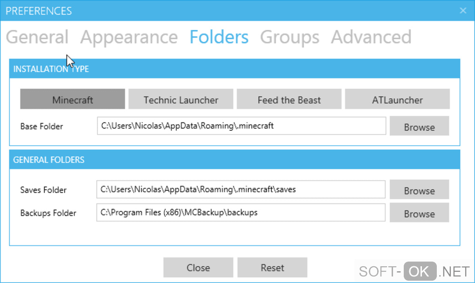475x283 pixels.
Task: Browse for the Backups Folder
Action: (x=419, y=212)
